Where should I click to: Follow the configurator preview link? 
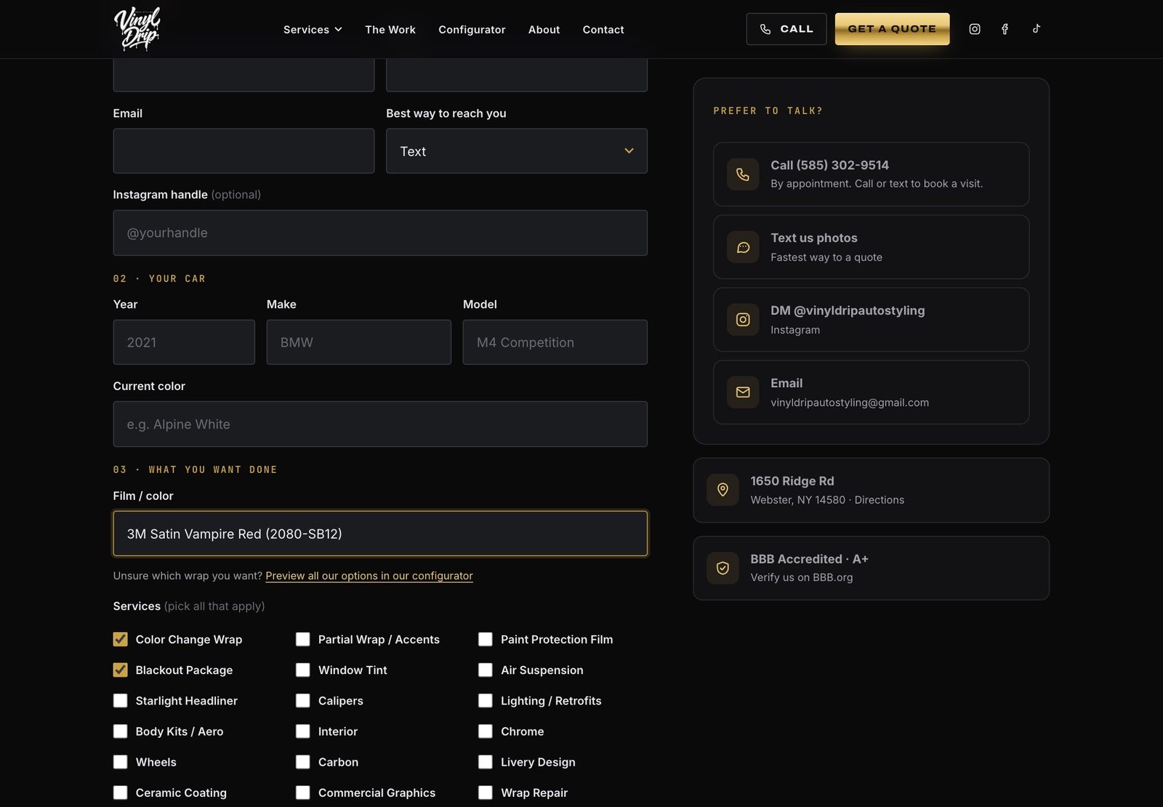pos(369,576)
